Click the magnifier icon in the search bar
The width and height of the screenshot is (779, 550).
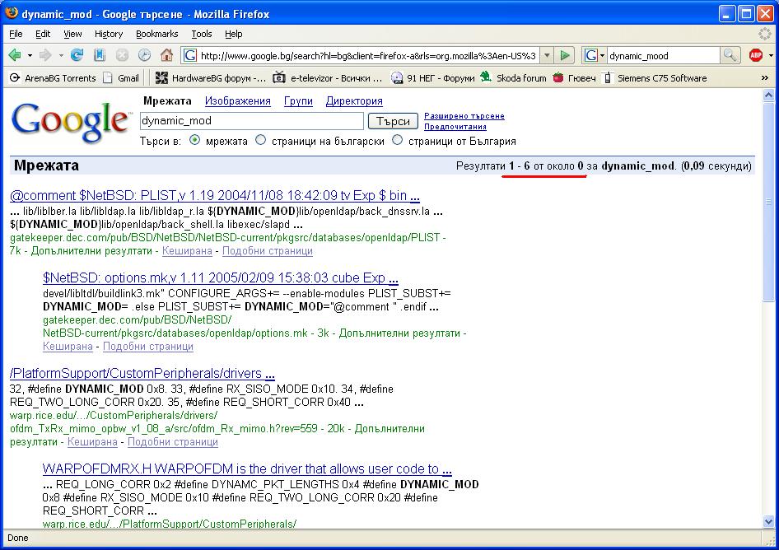[x=730, y=56]
